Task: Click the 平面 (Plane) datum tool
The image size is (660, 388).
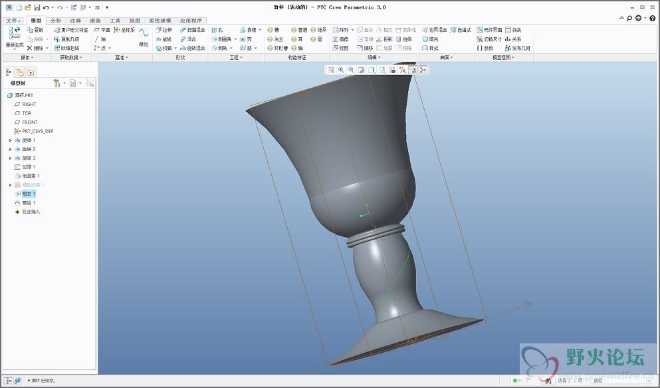Action: click(x=102, y=30)
